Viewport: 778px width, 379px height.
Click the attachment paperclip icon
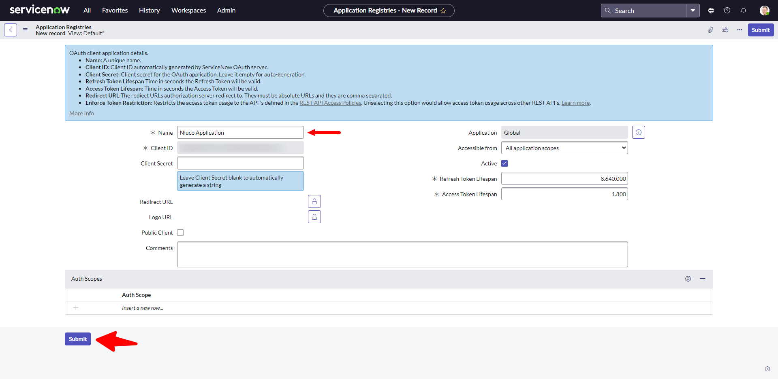[x=710, y=30]
